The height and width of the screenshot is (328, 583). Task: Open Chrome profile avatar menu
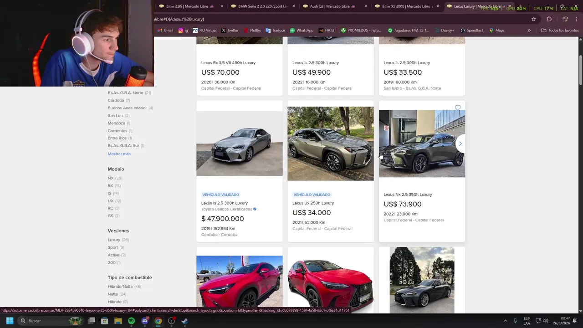(x=565, y=19)
